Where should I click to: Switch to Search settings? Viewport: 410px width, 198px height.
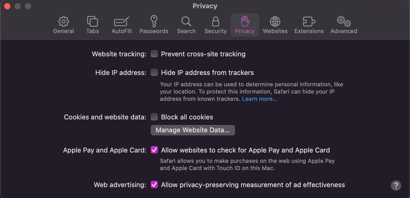click(186, 25)
